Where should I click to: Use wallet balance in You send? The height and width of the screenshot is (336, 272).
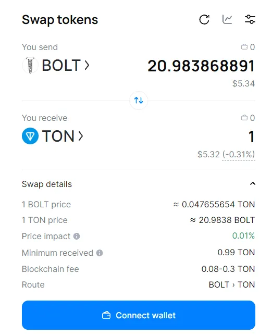click(248, 47)
